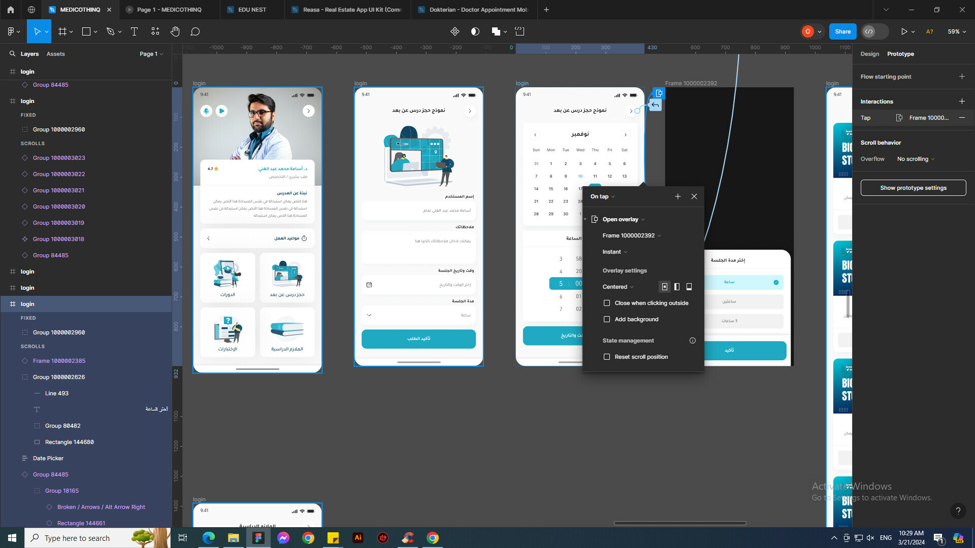975x548 pixels.
Task: Enable Close when clicking outside
Action: click(x=606, y=303)
